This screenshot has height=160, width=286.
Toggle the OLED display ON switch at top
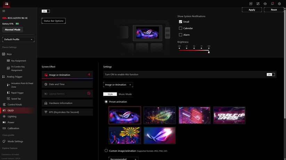[46, 11]
